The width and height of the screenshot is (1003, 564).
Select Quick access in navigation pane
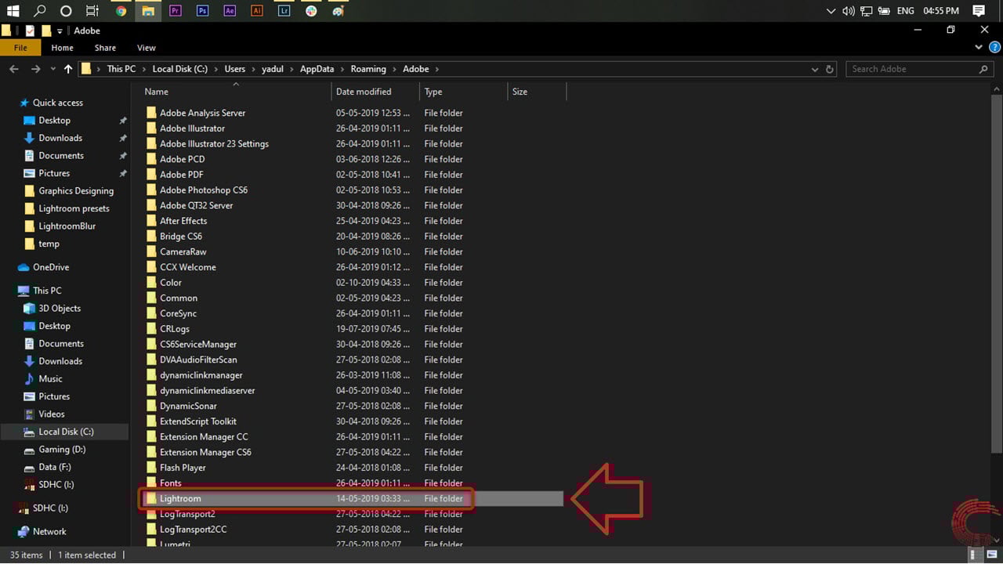[x=57, y=103]
